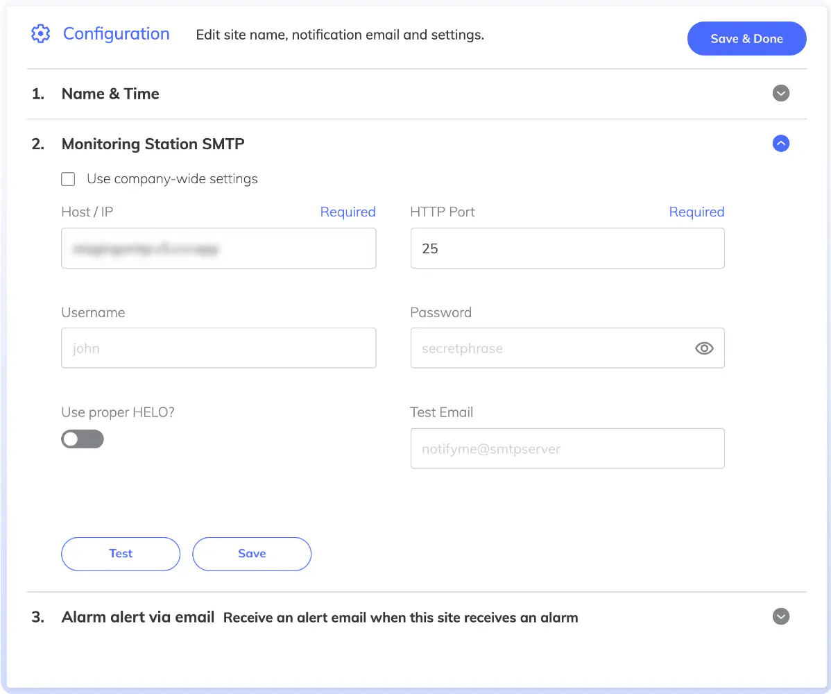Viewport: 831px width, 694px height.
Task: Select the Username text field
Action: [219, 348]
